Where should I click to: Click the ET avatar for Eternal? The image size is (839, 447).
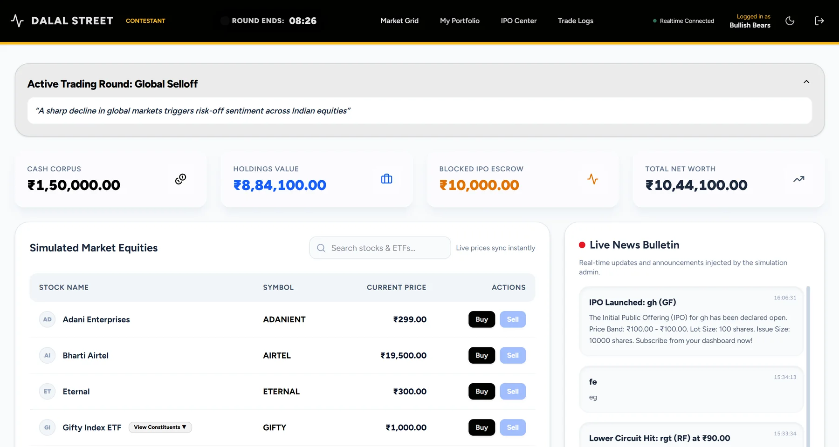coord(47,392)
